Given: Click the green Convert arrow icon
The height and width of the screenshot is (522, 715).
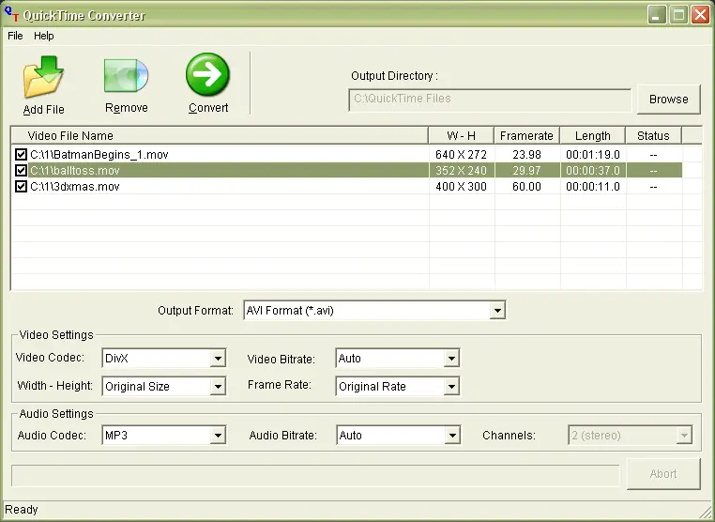Looking at the screenshot, I should [207, 75].
